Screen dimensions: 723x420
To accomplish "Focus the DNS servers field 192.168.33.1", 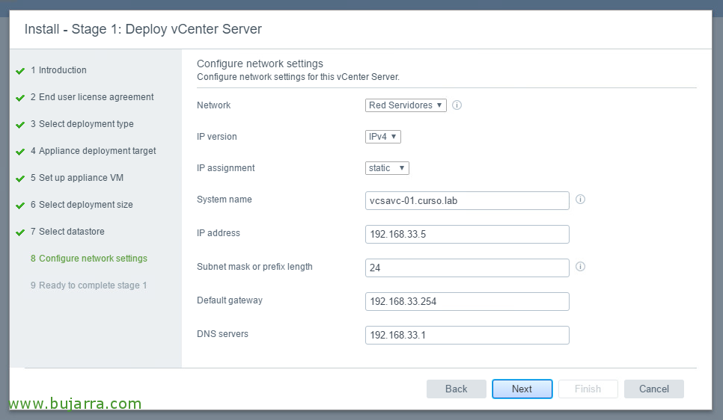I will pos(467,336).
